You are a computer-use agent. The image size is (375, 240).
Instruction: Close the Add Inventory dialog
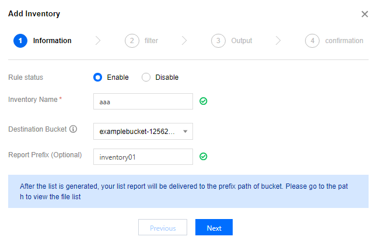pyautogui.click(x=365, y=14)
